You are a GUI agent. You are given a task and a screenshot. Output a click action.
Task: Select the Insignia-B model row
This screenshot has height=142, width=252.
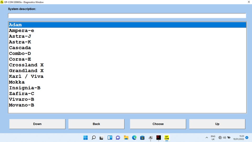point(127,88)
